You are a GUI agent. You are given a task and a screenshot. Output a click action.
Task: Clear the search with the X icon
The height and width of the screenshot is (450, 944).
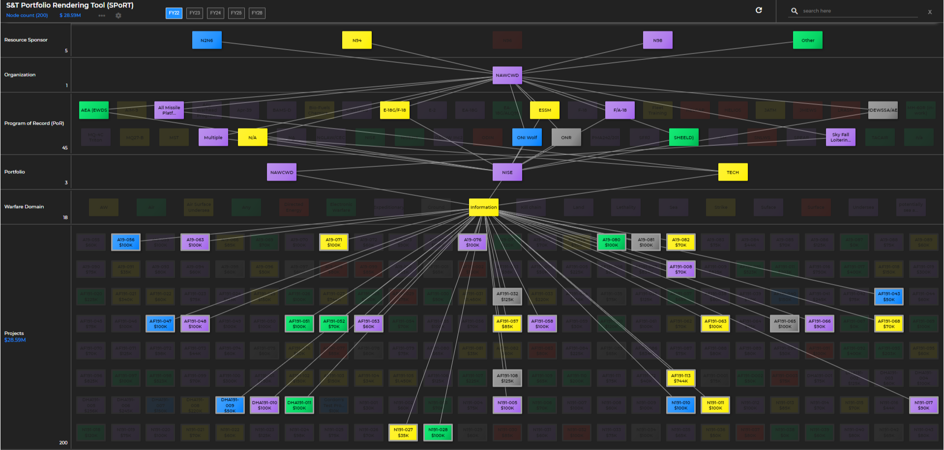click(x=930, y=12)
